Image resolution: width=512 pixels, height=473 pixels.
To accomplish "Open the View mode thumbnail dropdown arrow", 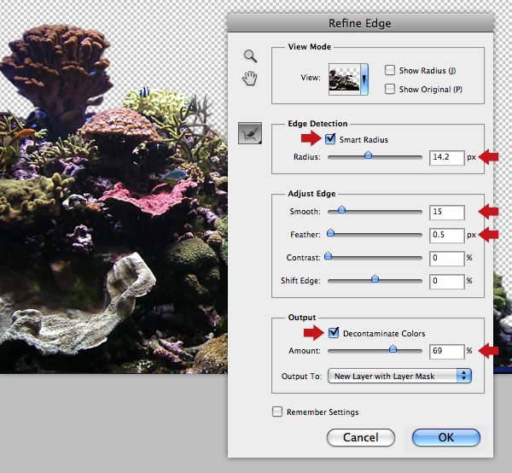I will click(364, 79).
